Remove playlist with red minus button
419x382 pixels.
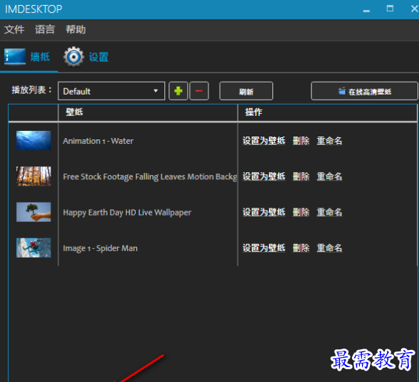tap(199, 91)
